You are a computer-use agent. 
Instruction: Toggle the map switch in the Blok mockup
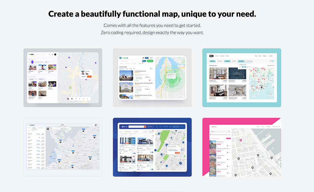click(x=273, y=61)
